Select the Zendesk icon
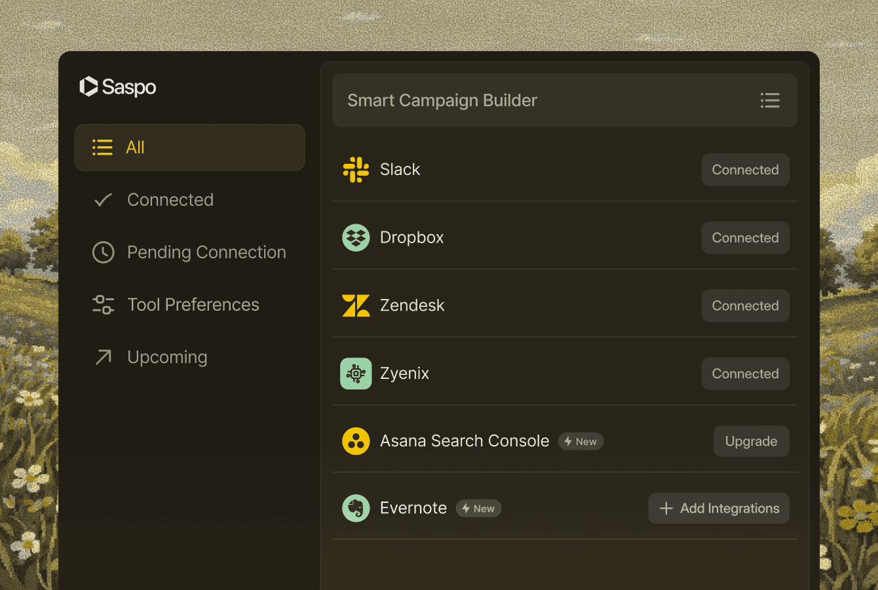 coord(356,305)
